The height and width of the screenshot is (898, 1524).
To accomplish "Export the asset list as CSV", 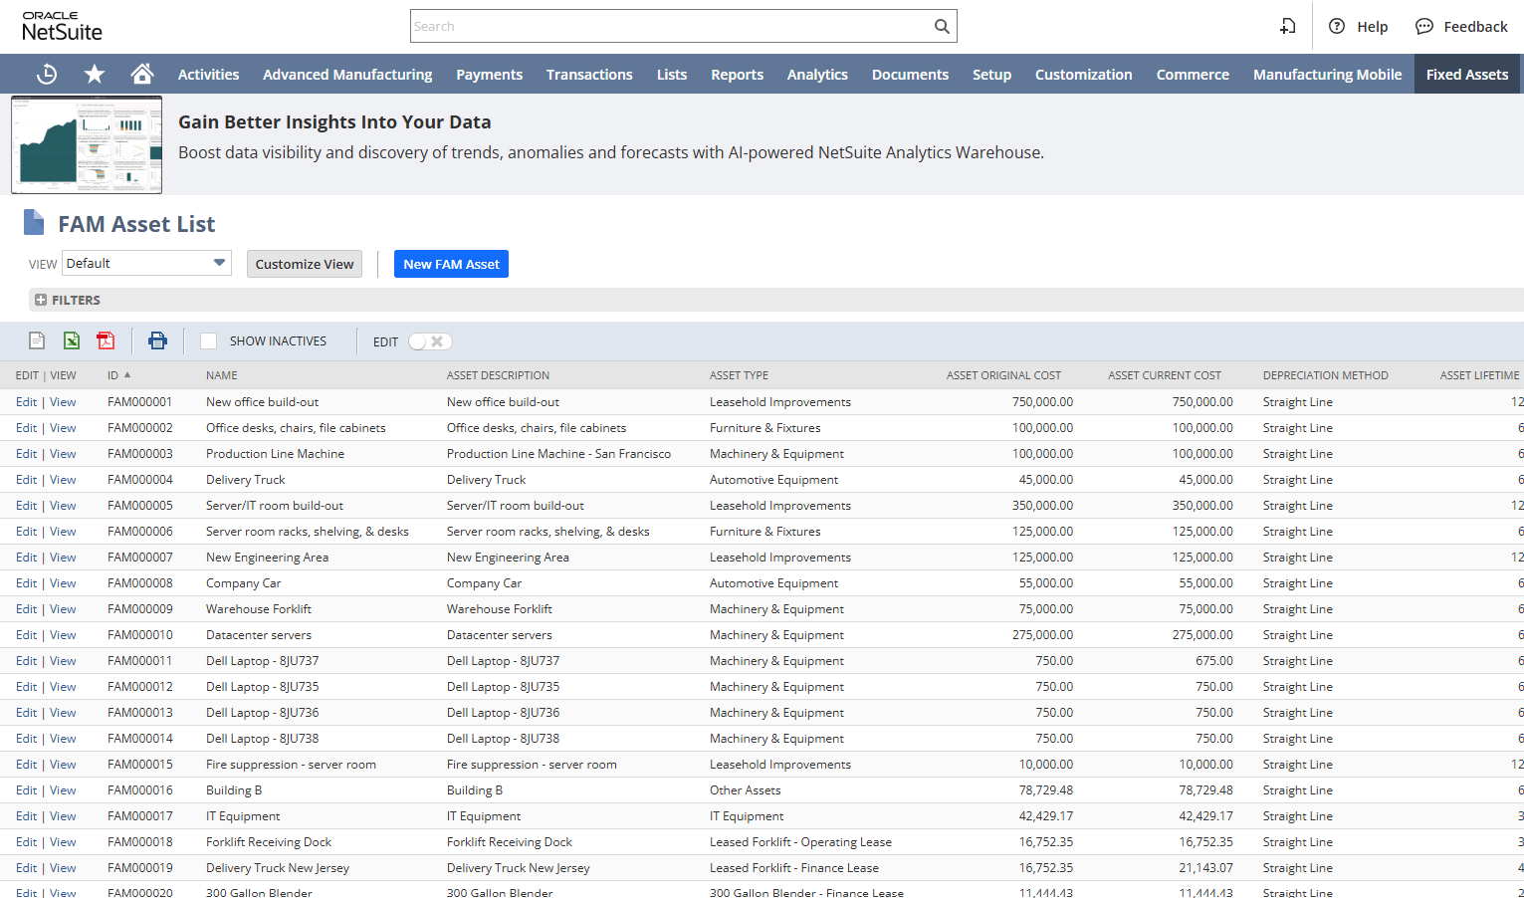I will (x=37, y=339).
